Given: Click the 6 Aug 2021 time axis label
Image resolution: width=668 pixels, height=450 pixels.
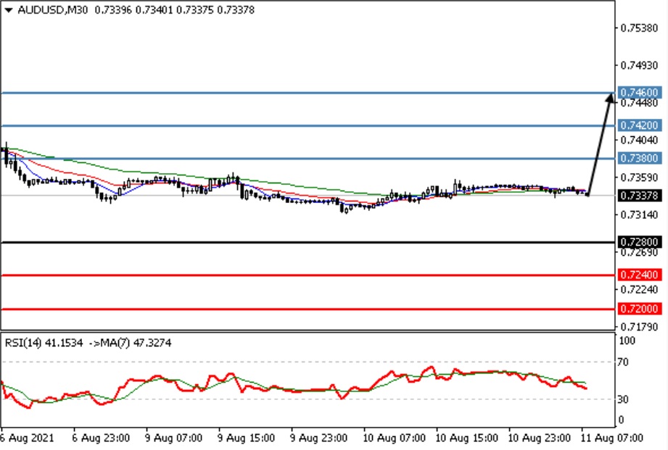Looking at the screenshot, I should (28, 438).
